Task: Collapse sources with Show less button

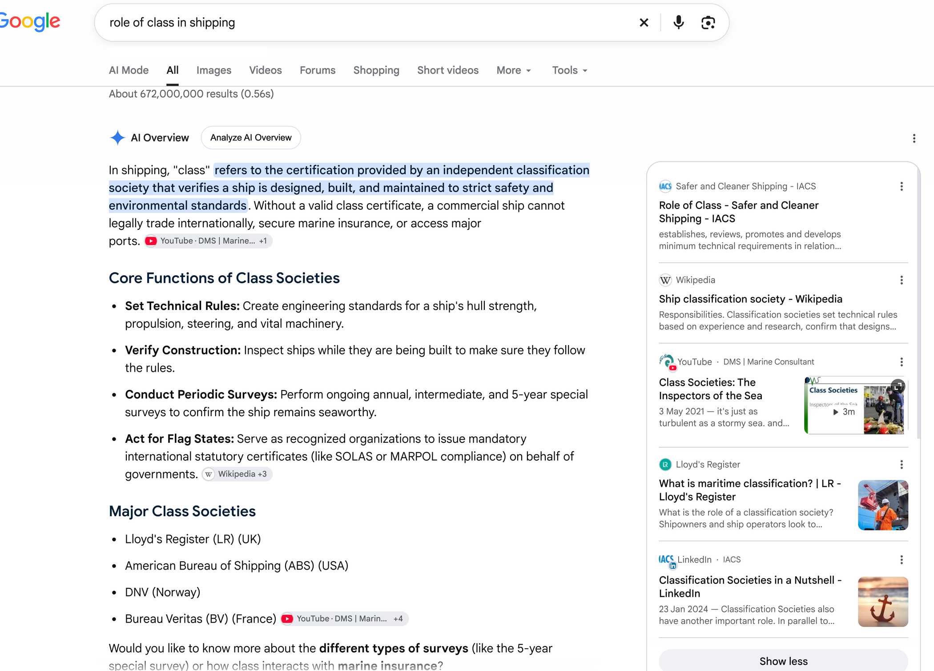Action: (x=783, y=661)
